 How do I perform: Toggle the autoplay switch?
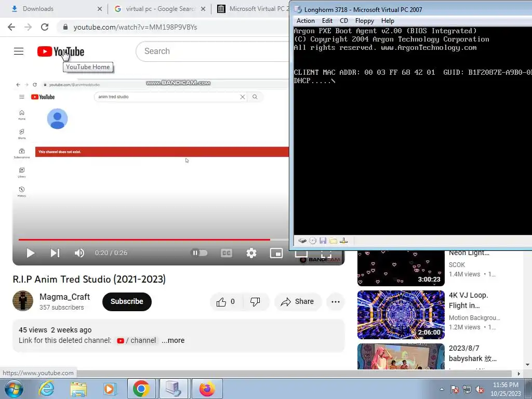click(x=199, y=253)
